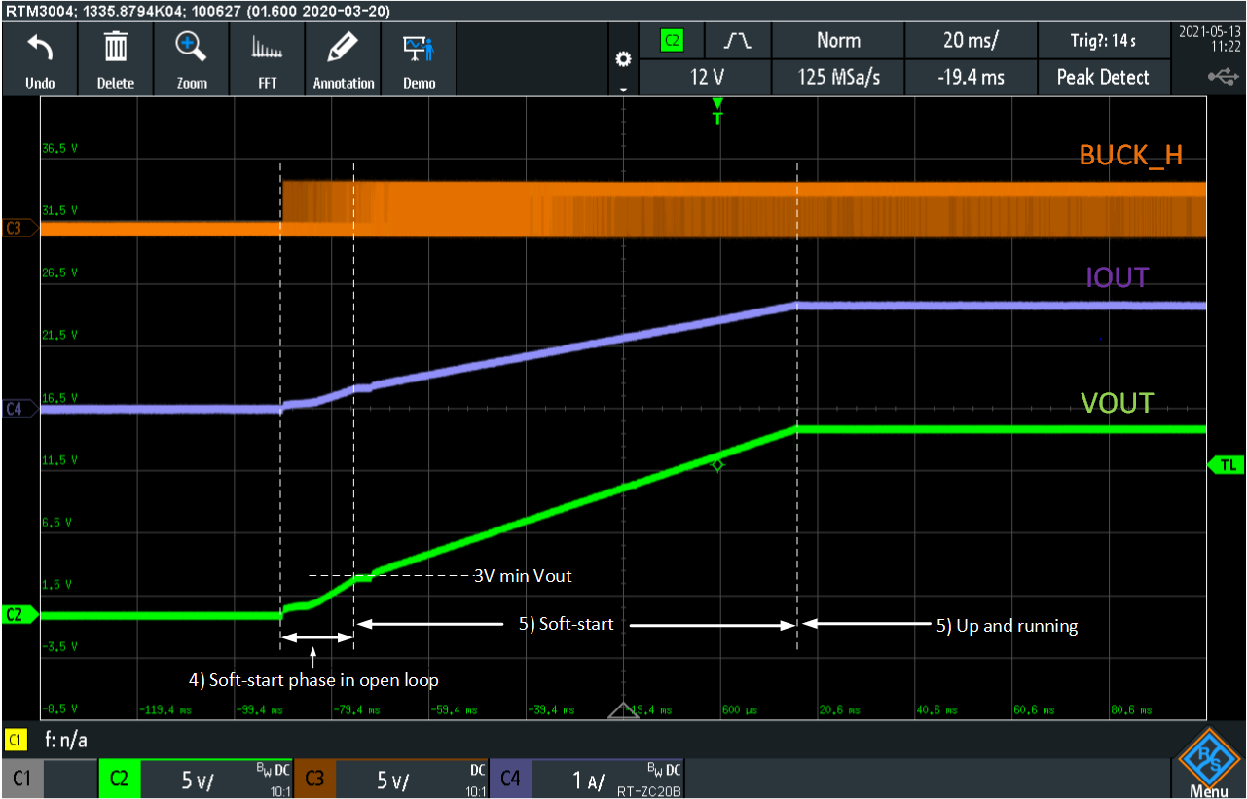Screen dimensions: 1247x799
Task: Click the Trig?: 14 s trigger status
Action: coord(1103,41)
